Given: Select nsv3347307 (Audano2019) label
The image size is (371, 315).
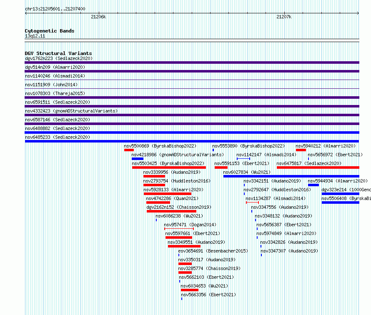Looking at the screenshot, I should point(289,251).
